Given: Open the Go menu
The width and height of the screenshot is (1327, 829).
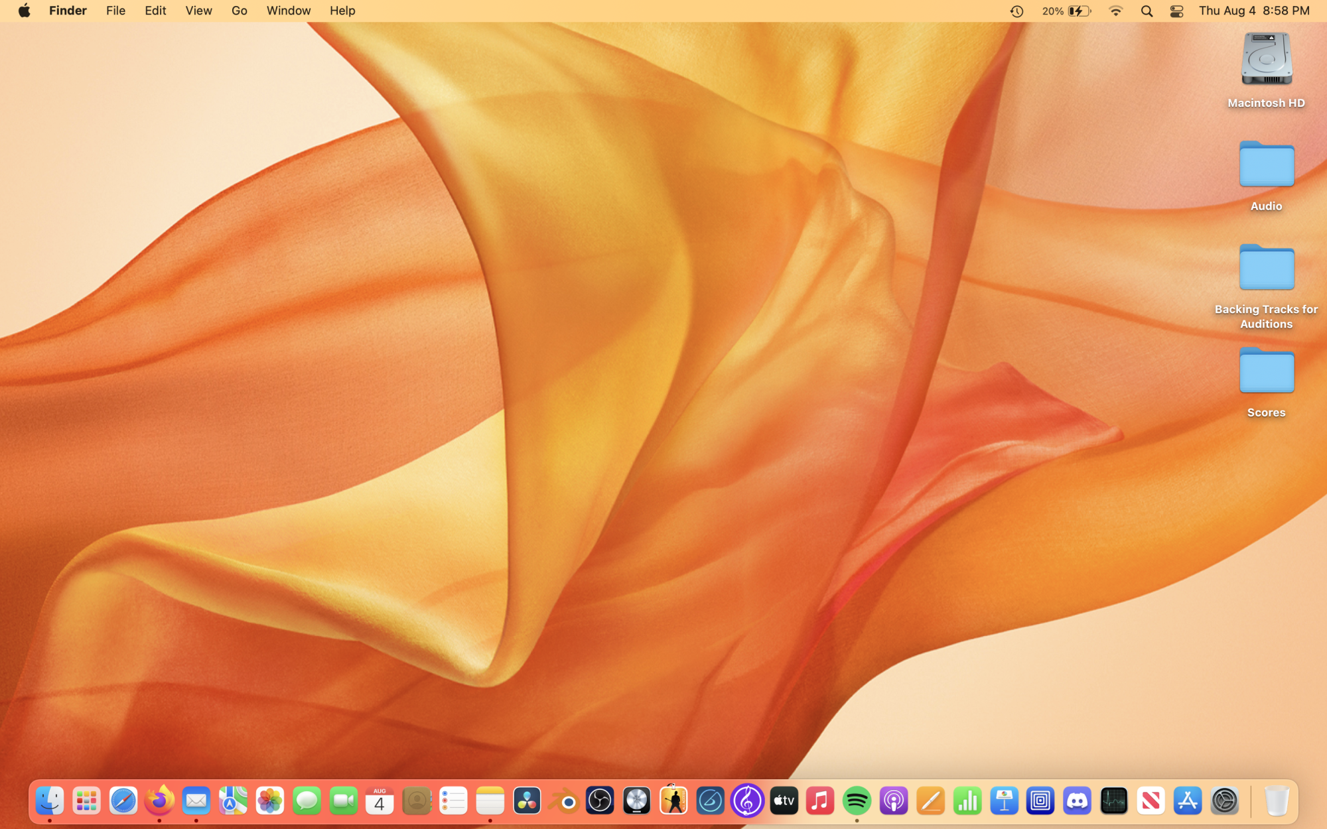Looking at the screenshot, I should [239, 11].
